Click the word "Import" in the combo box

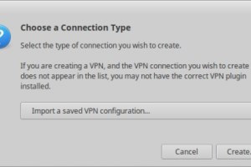coord(42,111)
